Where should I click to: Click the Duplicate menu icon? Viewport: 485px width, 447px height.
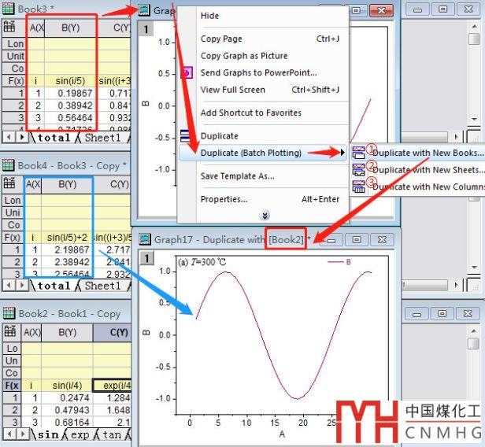coord(185,135)
